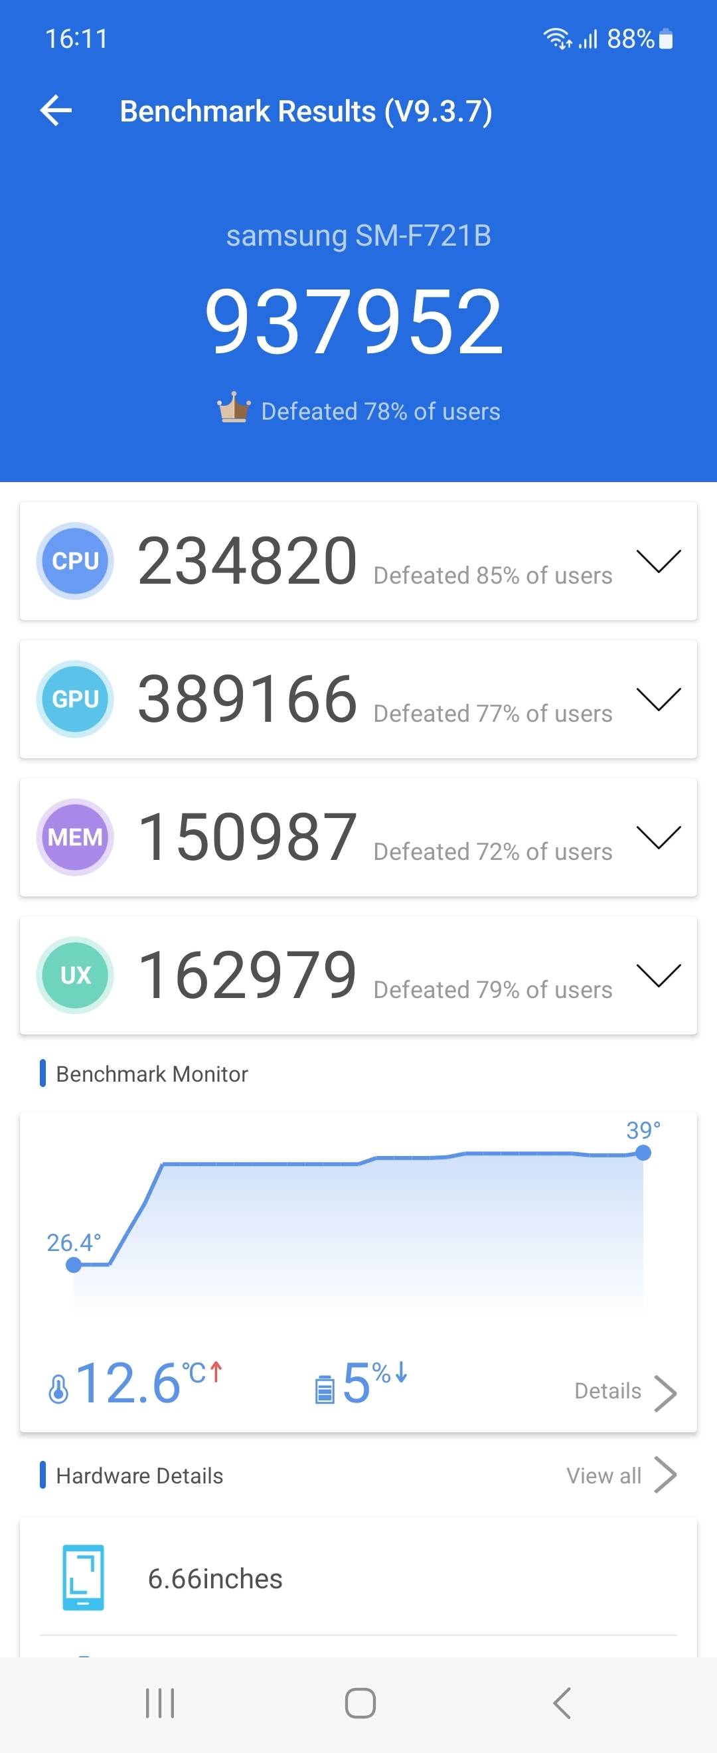717x1753 pixels.
Task: Tap the UX score badge icon
Action: [75, 975]
